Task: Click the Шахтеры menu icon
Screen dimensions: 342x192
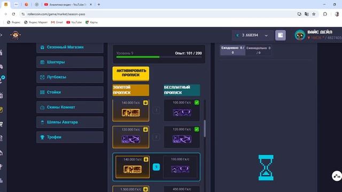Action: click(42, 62)
